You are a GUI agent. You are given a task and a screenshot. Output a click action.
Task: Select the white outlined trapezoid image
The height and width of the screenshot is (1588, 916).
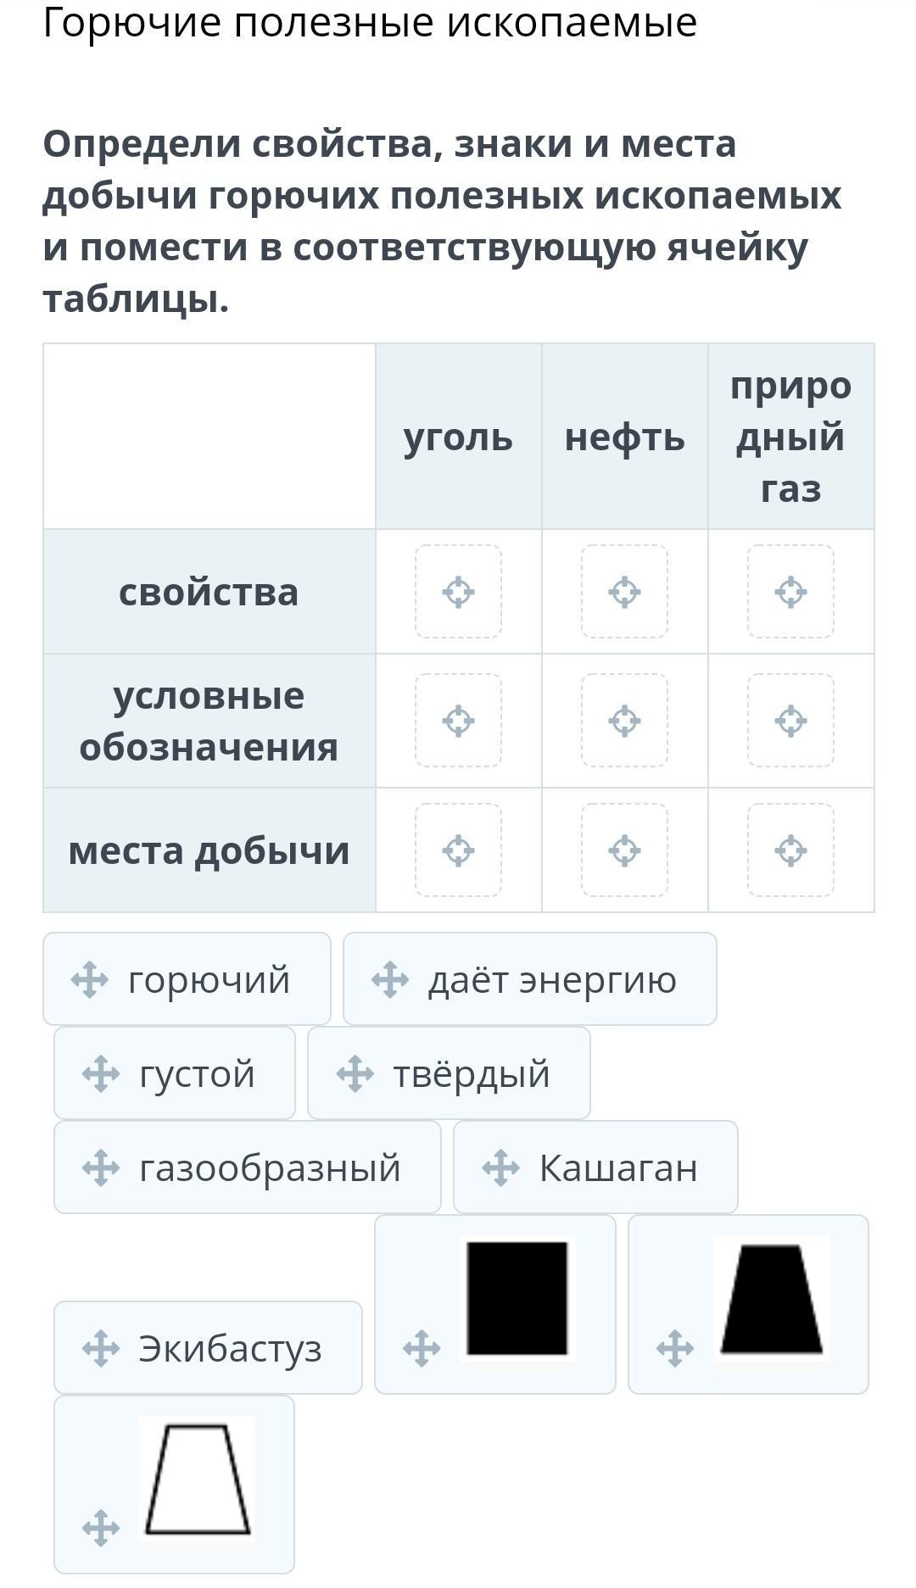198,1479
